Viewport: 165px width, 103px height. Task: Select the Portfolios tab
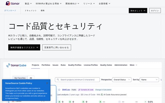tap(46, 65)
